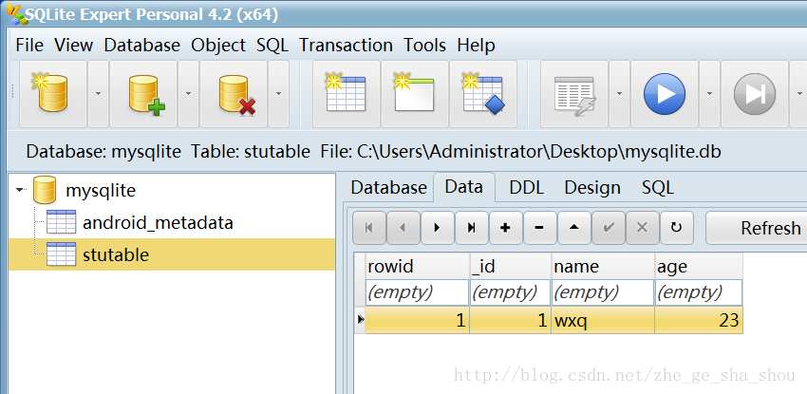The image size is (807, 394).
Task: Switch to the DDL tab
Action: 527,187
